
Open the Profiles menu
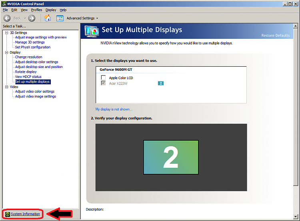36,10
